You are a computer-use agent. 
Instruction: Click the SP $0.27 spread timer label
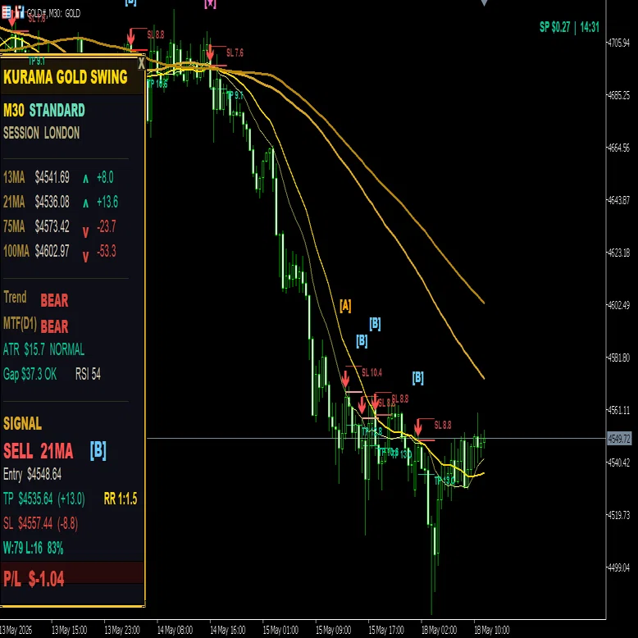coord(569,27)
